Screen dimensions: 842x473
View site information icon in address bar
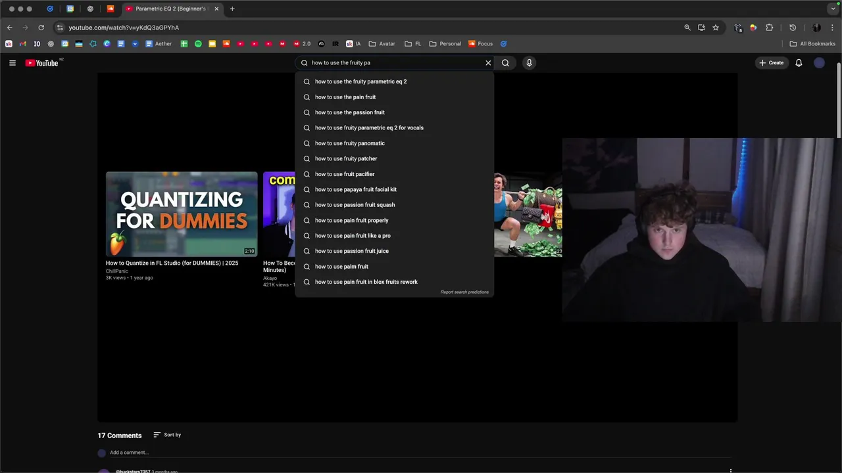(60, 28)
